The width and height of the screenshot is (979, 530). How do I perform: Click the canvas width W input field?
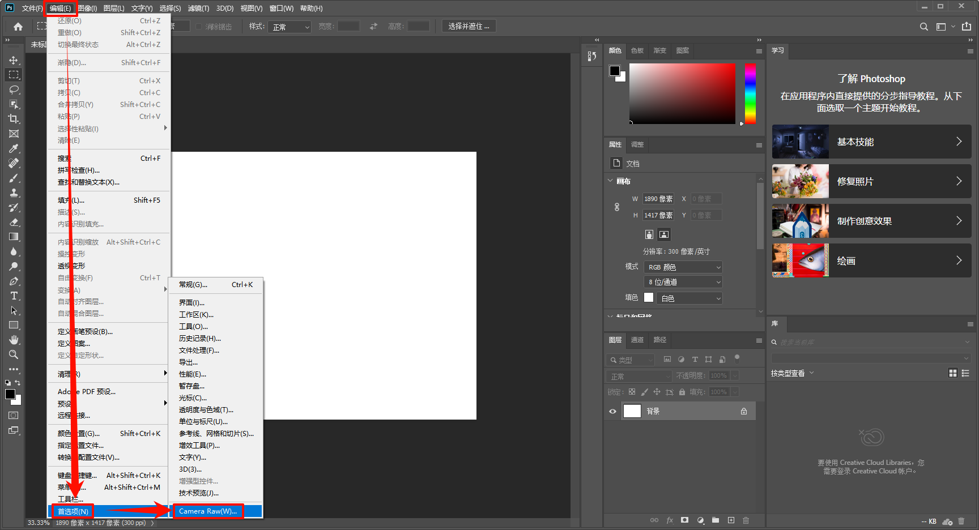[x=658, y=199]
